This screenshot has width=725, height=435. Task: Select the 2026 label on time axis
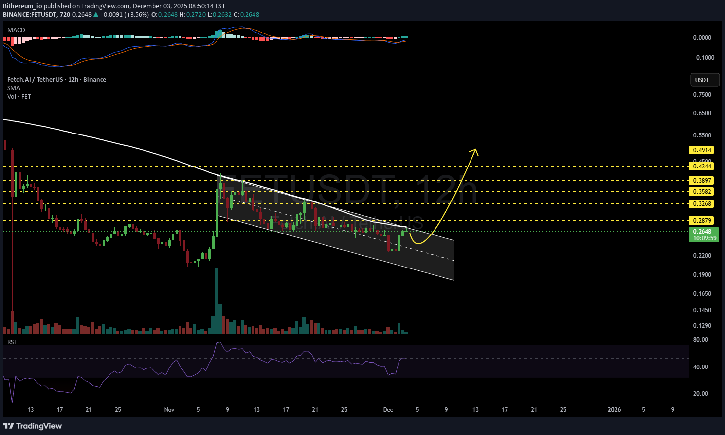click(614, 410)
